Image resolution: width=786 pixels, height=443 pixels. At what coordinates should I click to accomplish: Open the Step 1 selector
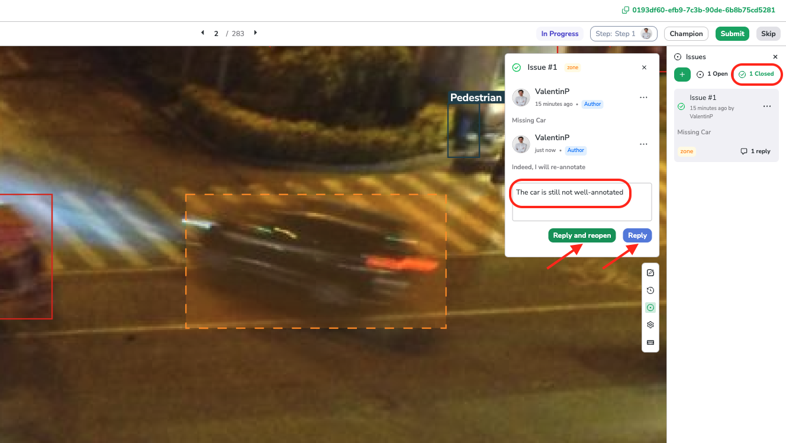point(624,34)
